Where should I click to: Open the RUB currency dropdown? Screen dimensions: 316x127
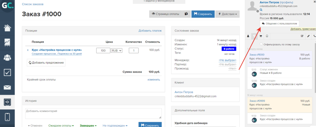point(117,50)
